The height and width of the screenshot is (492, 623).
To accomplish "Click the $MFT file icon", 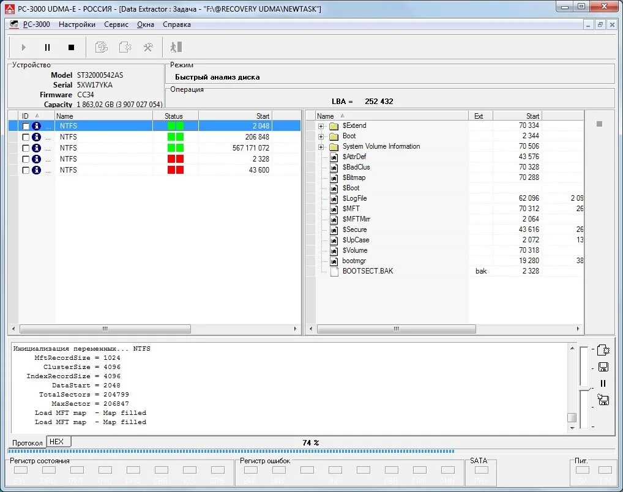I will tap(334, 209).
